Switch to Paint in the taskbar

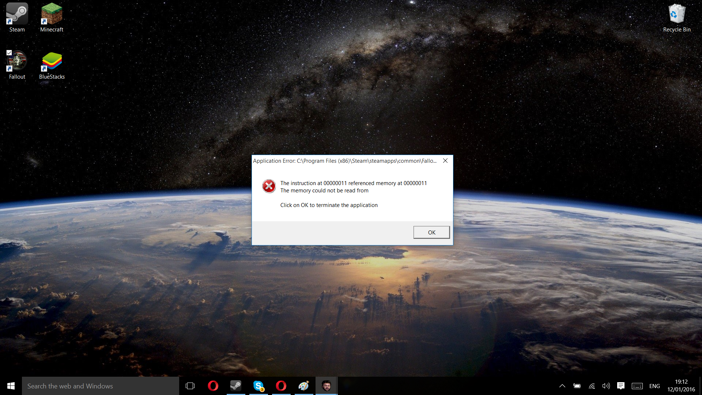(304, 386)
